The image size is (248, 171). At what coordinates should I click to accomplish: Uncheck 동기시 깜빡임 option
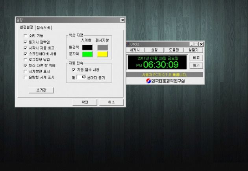(25, 42)
